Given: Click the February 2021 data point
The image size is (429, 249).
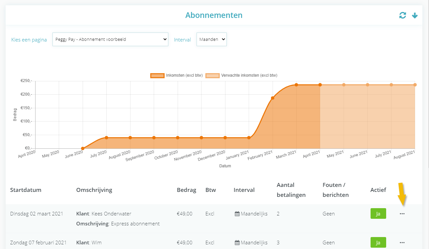Looking at the screenshot, I should click(x=273, y=98).
